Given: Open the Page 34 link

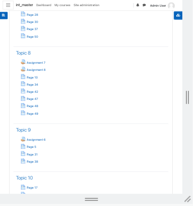Looking at the screenshot, I should tap(33, 85).
